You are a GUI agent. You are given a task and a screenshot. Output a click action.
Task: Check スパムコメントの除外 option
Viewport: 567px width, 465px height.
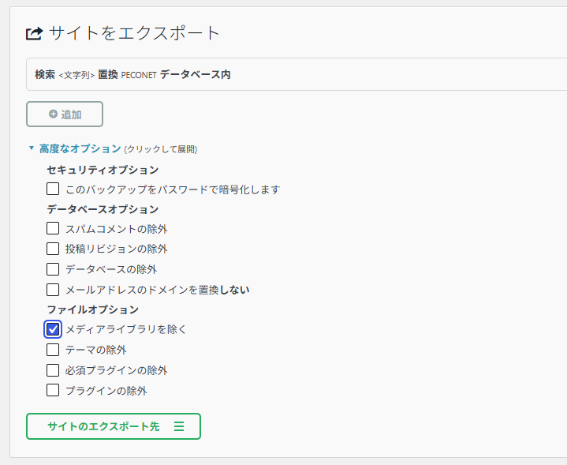[53, 228]
